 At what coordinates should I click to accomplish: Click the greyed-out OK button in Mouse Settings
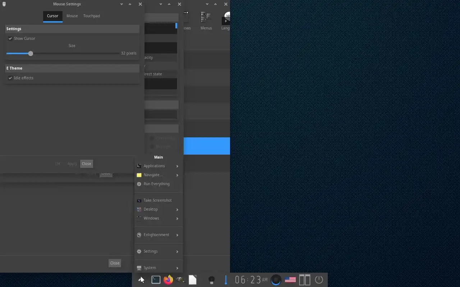(x=58, y=164)
